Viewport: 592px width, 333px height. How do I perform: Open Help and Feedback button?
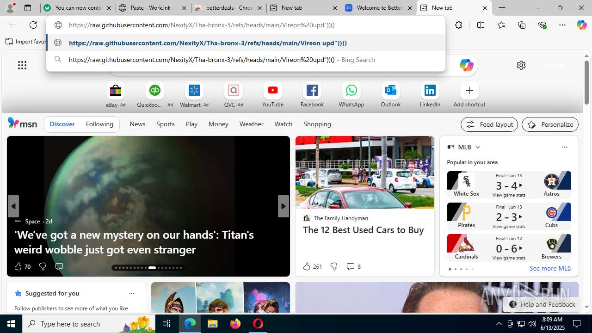[x=542, y=304]
